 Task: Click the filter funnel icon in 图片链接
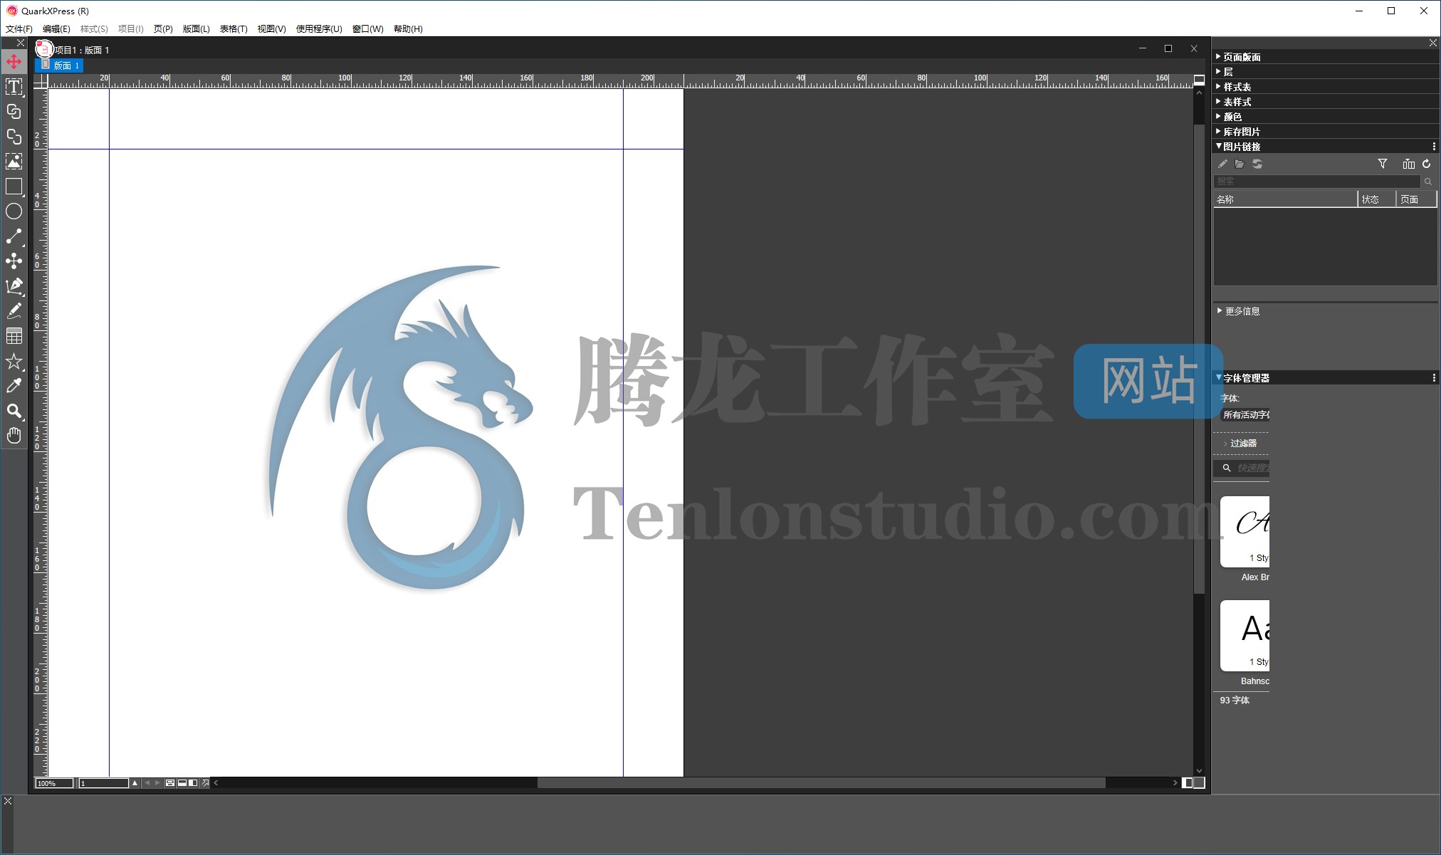[1383, 164]
